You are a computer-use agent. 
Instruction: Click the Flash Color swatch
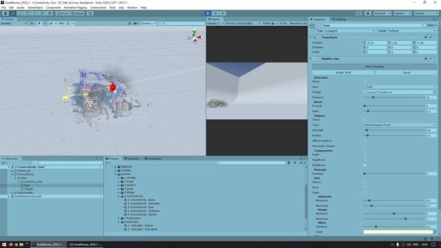tap(398, 232)
